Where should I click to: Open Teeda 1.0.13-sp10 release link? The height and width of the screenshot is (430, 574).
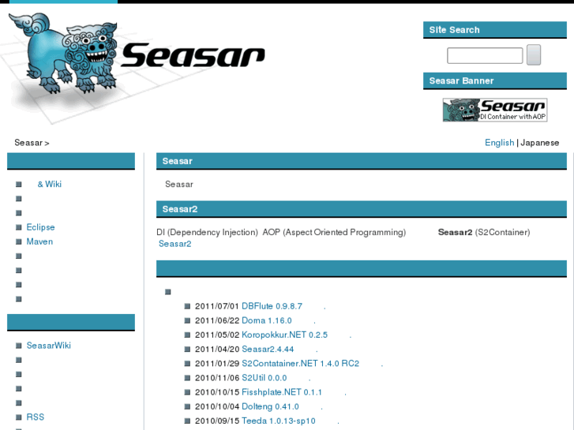coord(279,421)
